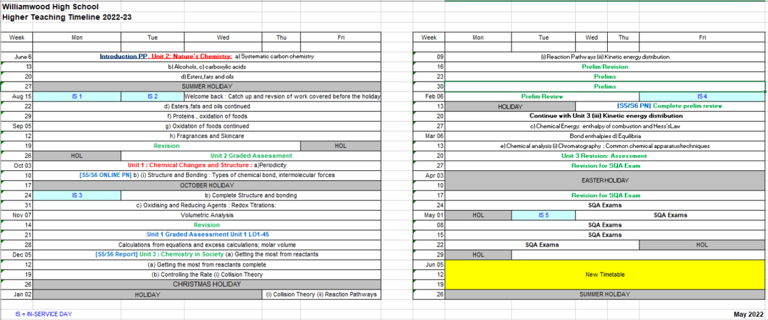768x320 pixels.
Task: Click 'Bond enthalpies d) Equilibria' cell
Action: coord(605,136)
